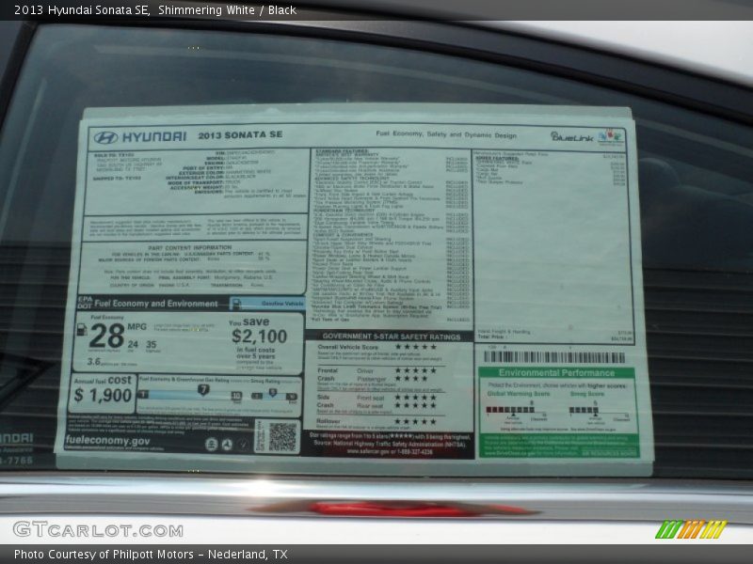Click "Fuel Economy, Safety and Dynamic Design" text
753x564 pixels.
tap(446, 134)
